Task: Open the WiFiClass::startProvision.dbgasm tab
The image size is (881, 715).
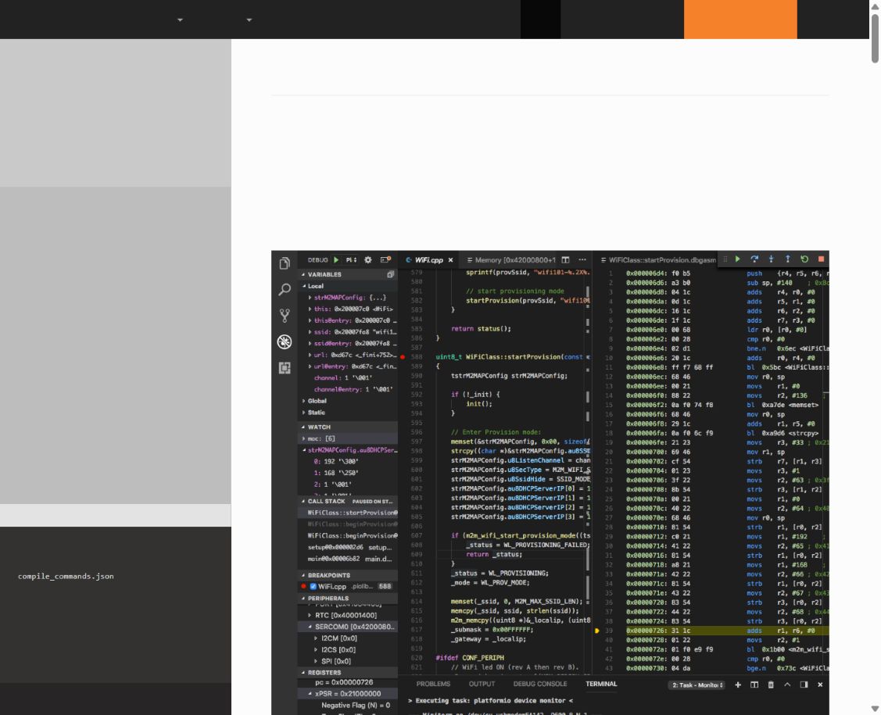Action: click(658, 260)
